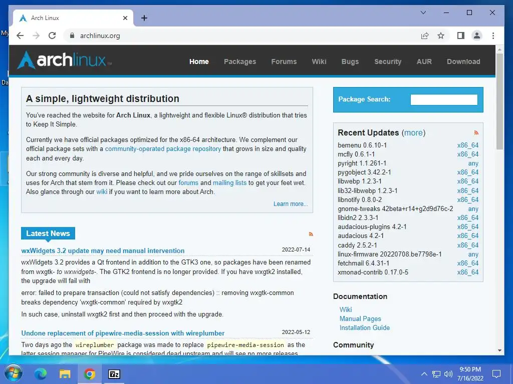Go to the Forums nav item
Screen dimensions: 513x384
coord(284,61)
